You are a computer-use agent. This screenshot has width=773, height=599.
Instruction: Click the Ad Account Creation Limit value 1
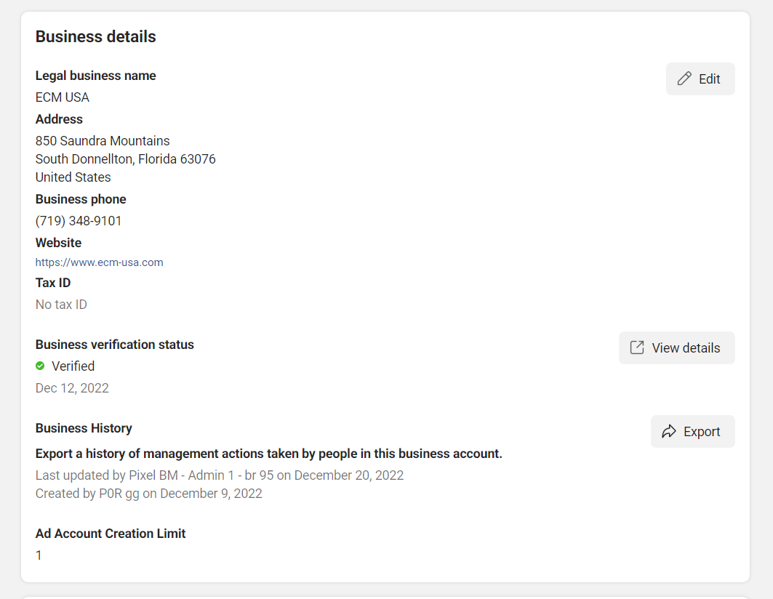click(39, 555)
